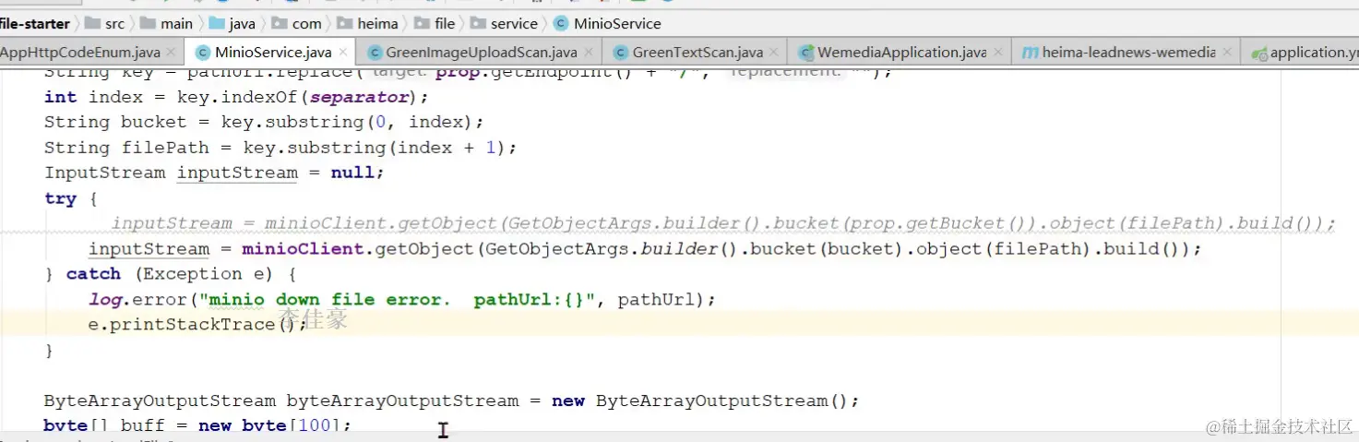
Task: Click the try keyword
Action: 60,198
